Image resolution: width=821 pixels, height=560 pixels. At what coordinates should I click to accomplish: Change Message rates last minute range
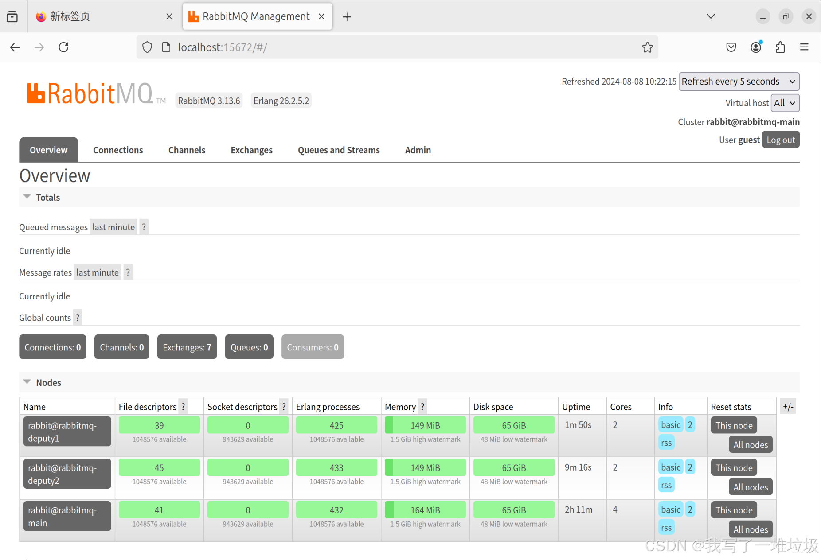point(98,272)
